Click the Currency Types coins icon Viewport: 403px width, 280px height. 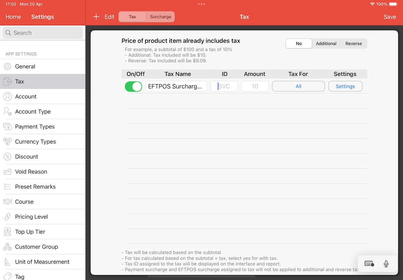pyautogui.click(x=8, y=142)
